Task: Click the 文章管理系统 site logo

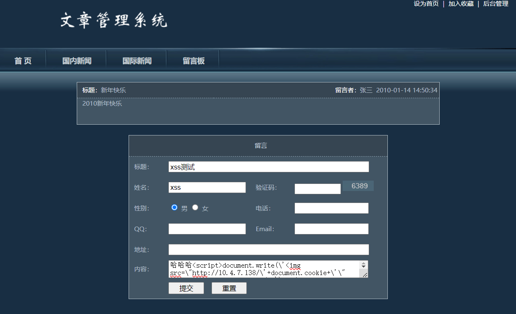Action: click(114, 20)
